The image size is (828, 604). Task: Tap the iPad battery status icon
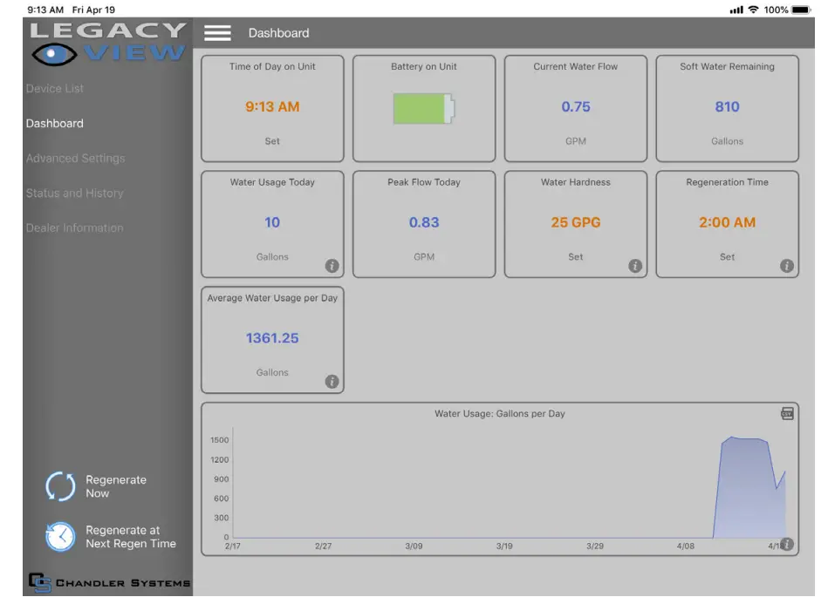tap(801, 10)
